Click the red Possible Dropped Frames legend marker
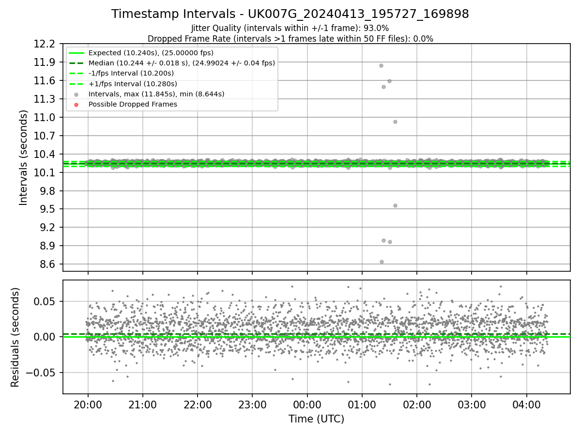This screenshot has width=581, height=436. 76,104
